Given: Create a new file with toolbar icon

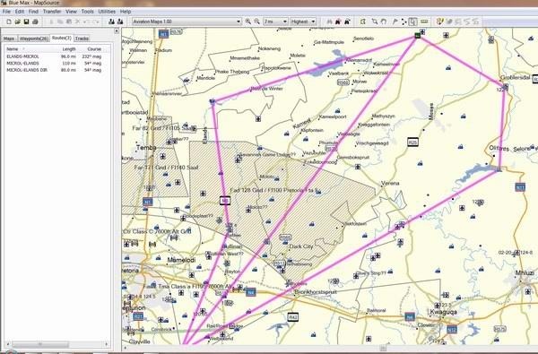Looking at the screenshot, I should pyautogui.click(x=9, y=22).
